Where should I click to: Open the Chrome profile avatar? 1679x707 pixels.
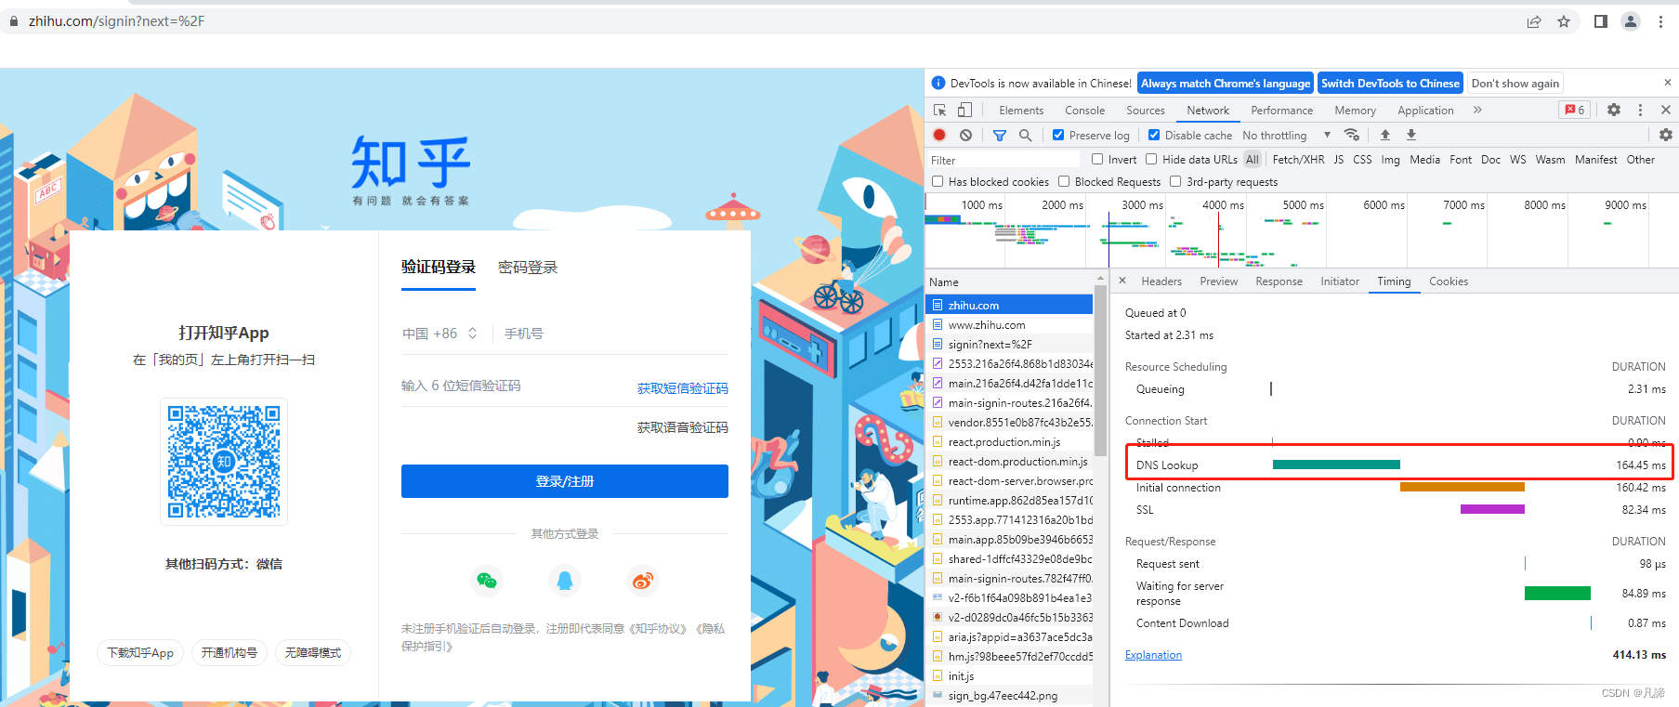(x=1630, y=21)
